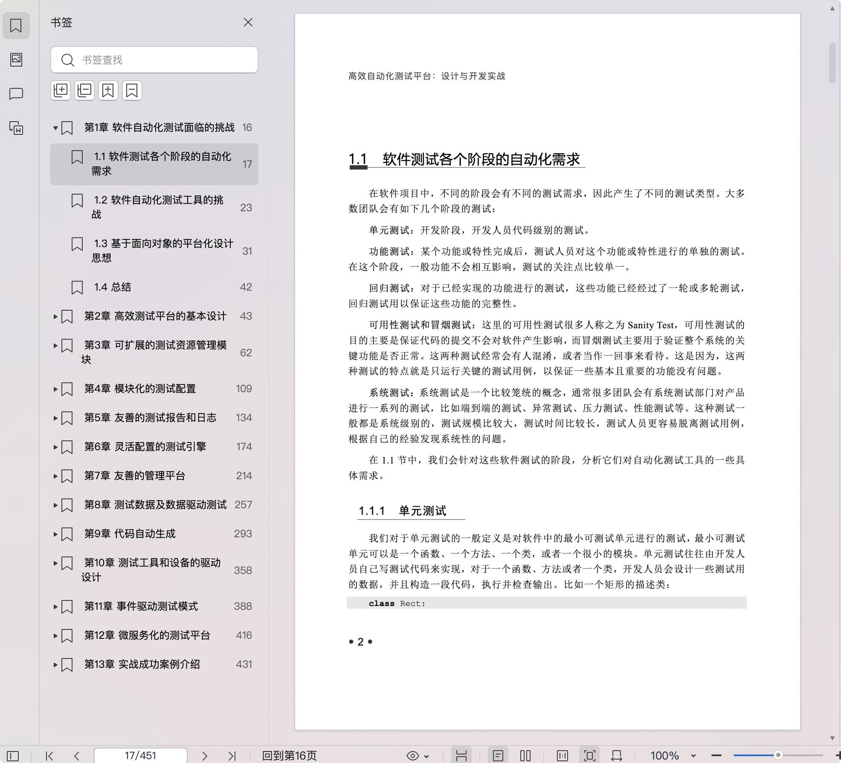841x763 pixels.
Task: Open the bookmarks panel icon in sidebar
Action: pyautogui.click(x=16, y=26)
